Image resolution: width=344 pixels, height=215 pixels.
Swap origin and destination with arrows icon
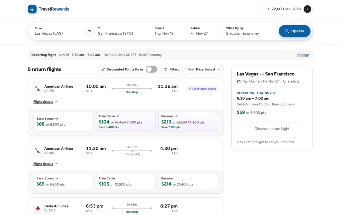pos(90,31)
